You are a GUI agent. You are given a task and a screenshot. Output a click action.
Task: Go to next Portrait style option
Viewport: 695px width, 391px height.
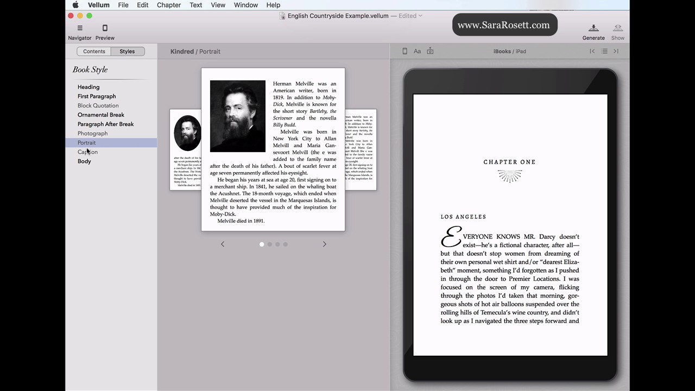(x=325, y=244)
